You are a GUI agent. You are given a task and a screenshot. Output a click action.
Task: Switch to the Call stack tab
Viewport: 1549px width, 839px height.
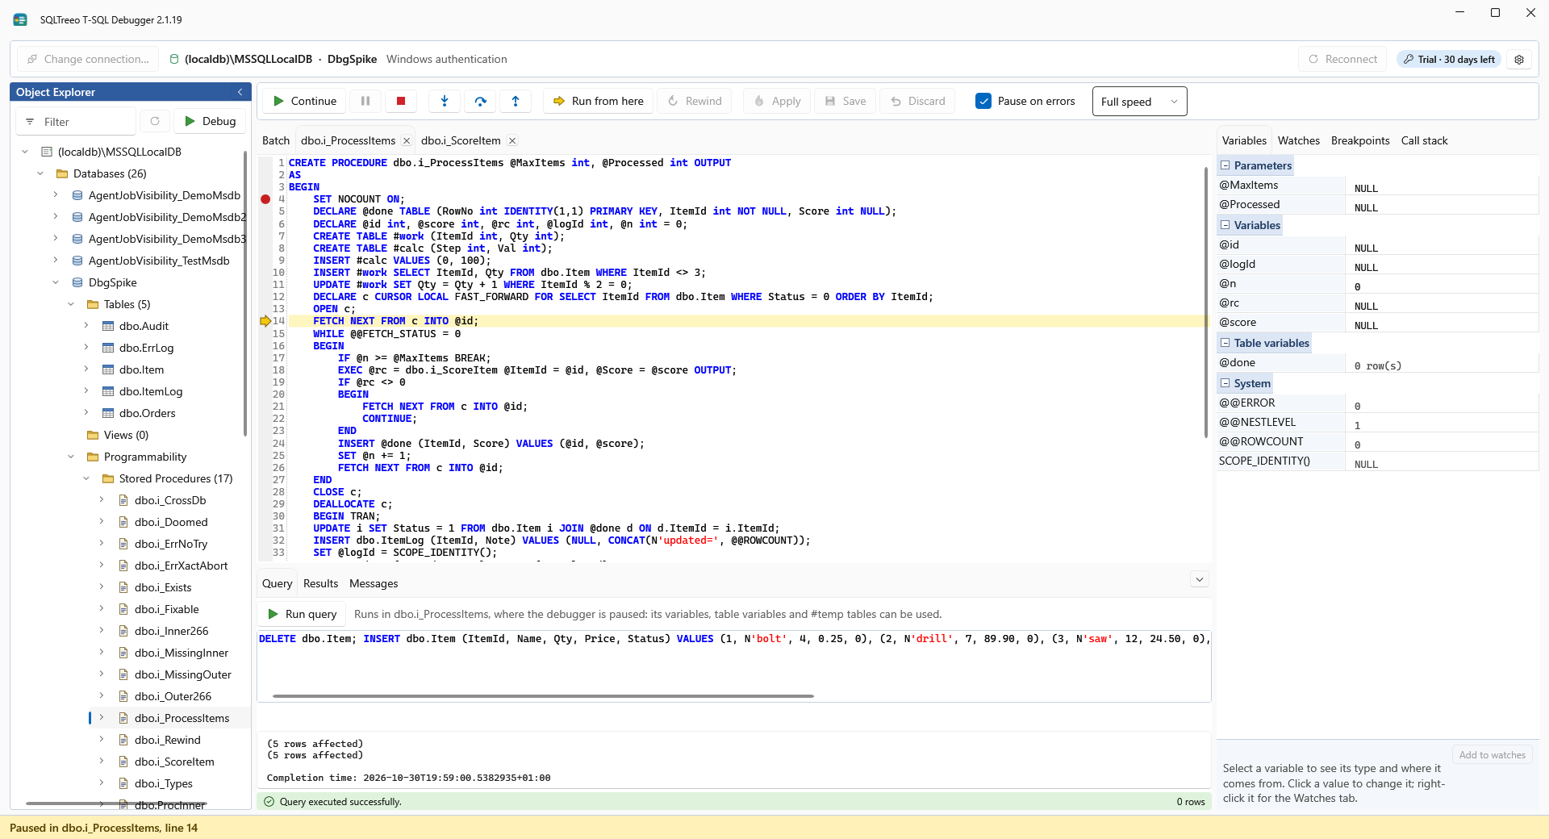coord(1424,140)
